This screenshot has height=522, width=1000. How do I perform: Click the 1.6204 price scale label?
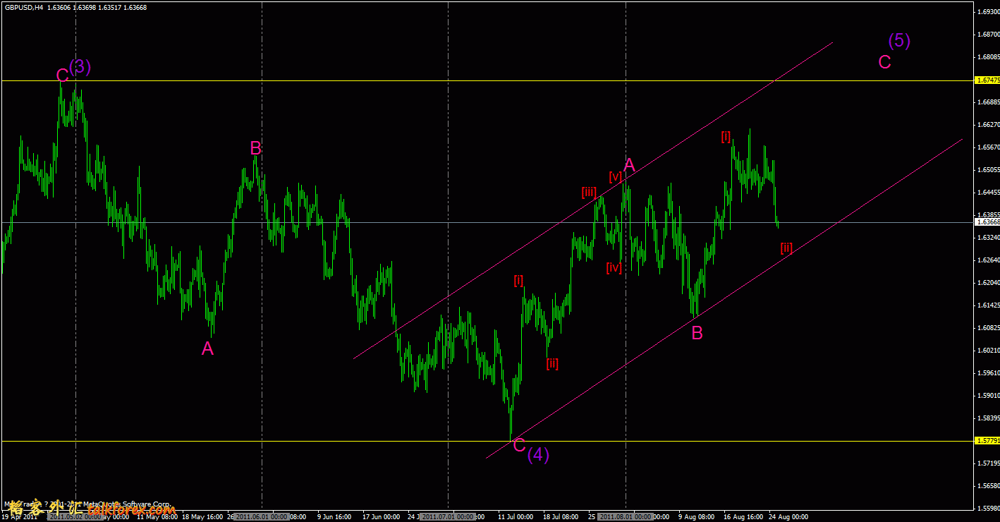(x=987, y=282)
